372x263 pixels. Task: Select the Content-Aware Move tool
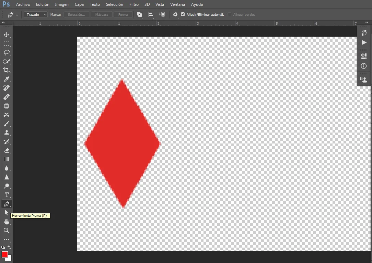7,115
